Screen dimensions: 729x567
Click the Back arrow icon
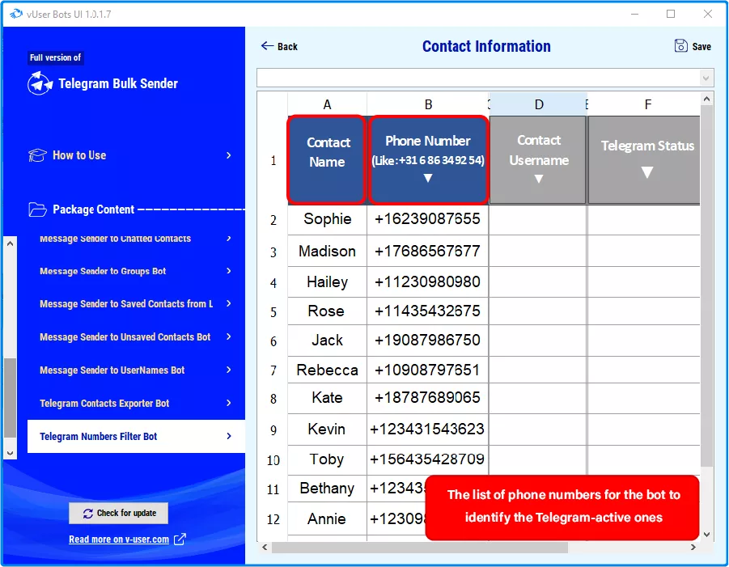[x=267, y=46]
